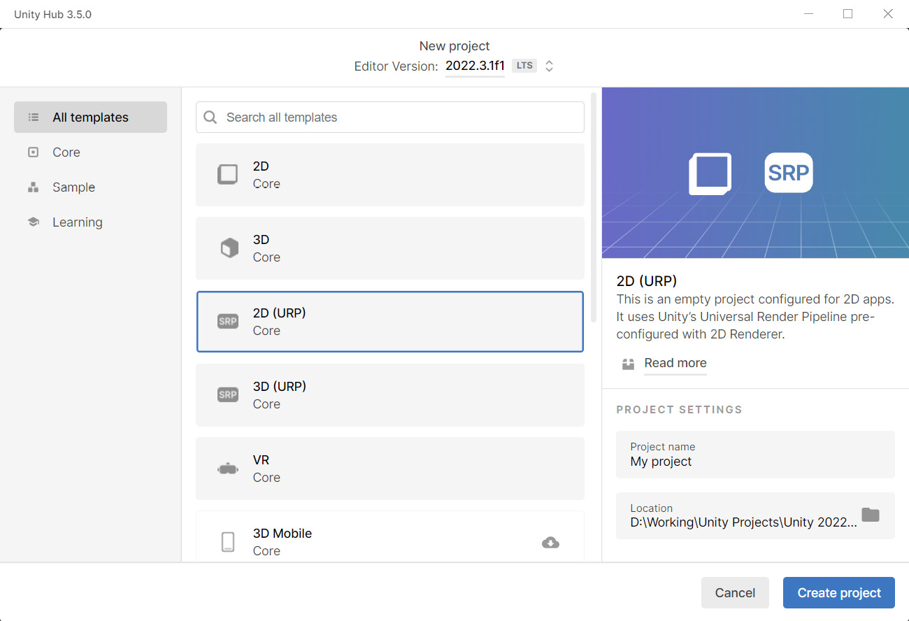Image resolution: width=909 pixels, height=621 pixels.
Task: Click the search magnifier icon
Action: click(x=210, y=117)
